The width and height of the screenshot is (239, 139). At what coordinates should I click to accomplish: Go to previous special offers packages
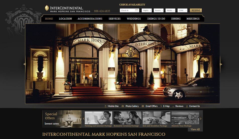point(84,119)
